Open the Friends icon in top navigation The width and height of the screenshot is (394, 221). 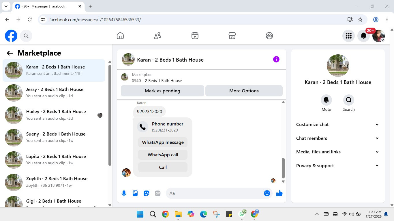point(157,36)
